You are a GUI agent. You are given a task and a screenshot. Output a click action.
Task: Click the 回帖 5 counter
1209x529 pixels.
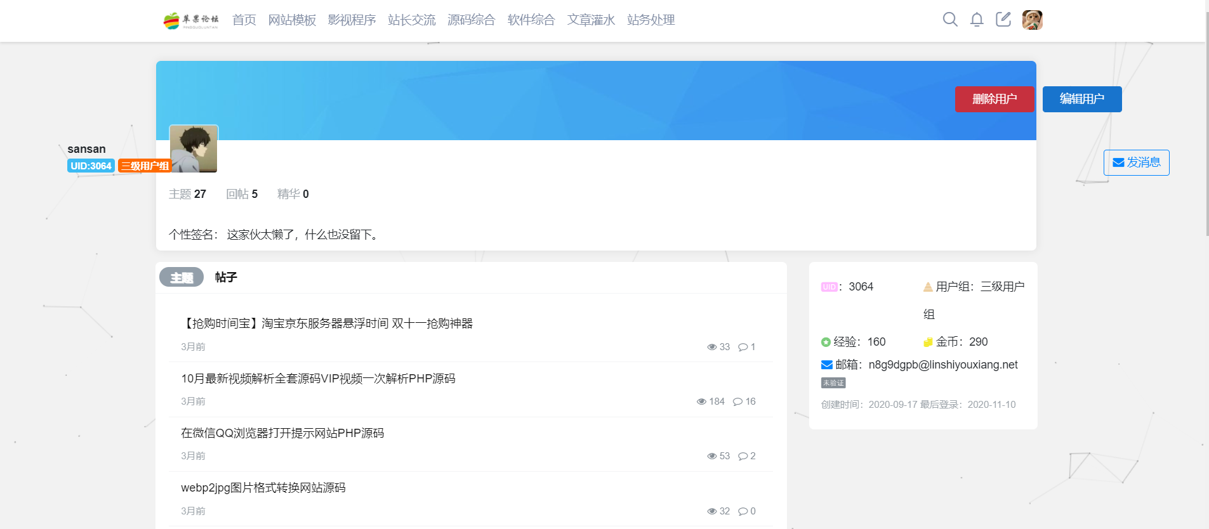tap(242, 194)
